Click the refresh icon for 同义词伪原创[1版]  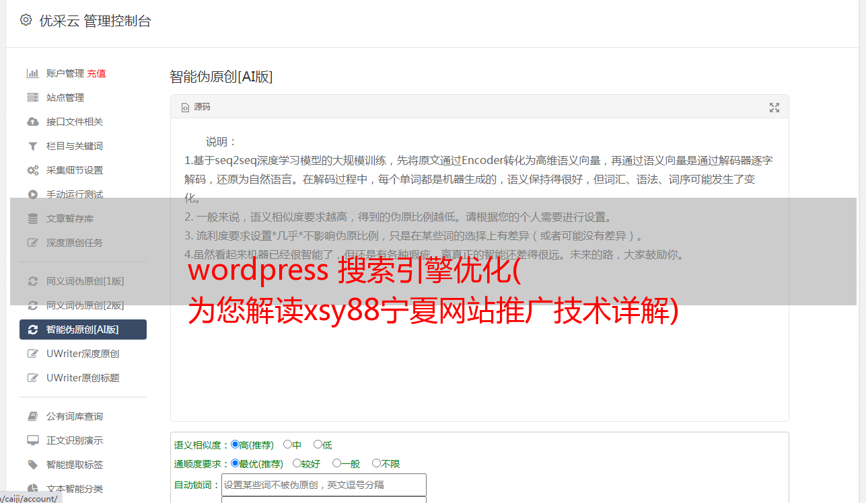click(x=32, y=281)
